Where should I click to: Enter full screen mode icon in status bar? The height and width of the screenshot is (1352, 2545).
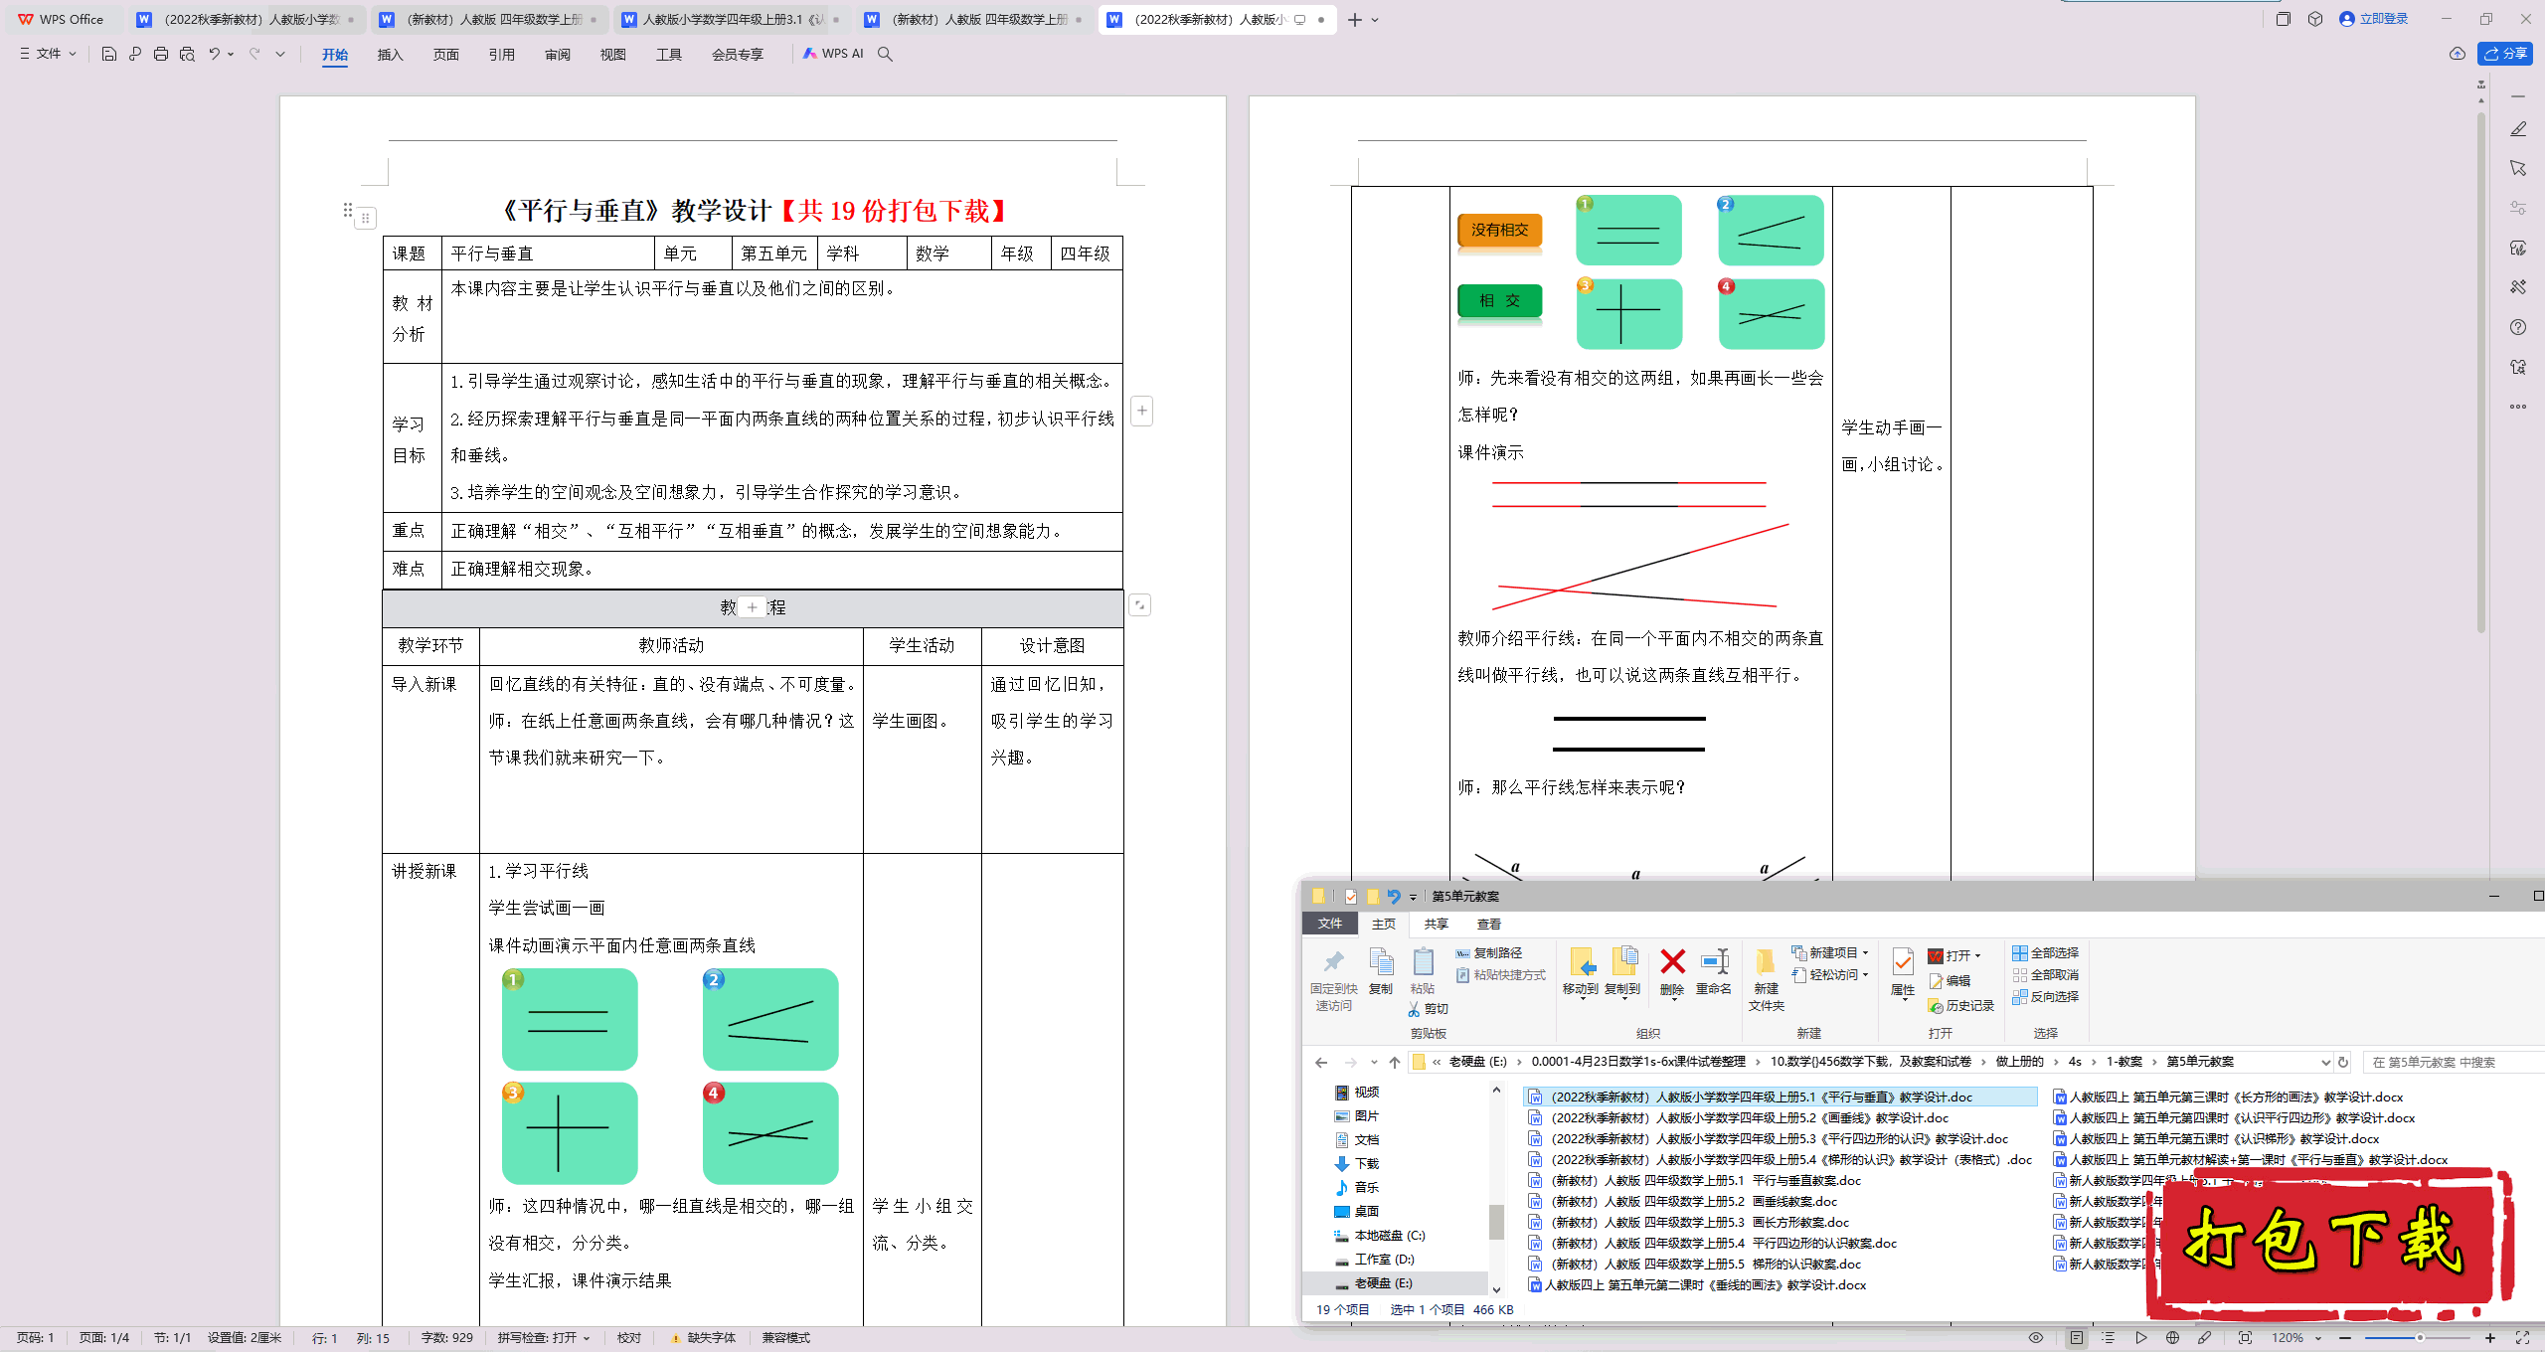(2522, 1338)
